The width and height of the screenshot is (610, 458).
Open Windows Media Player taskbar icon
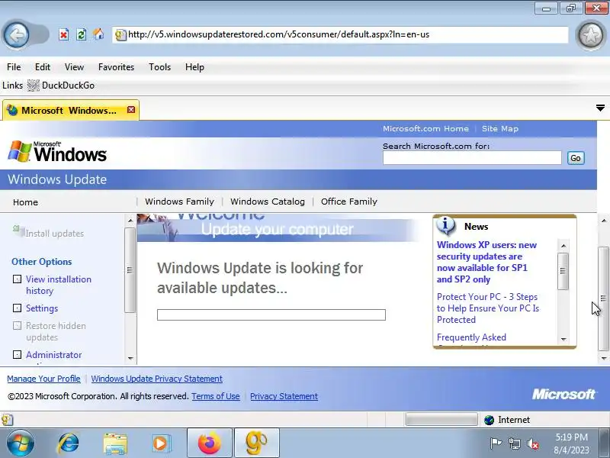click(161, 443)
